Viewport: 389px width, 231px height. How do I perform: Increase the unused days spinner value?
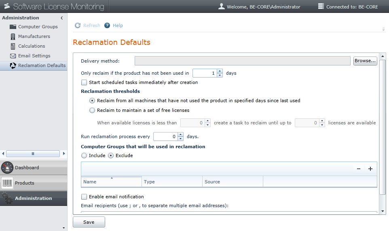[x=220, y=71]
